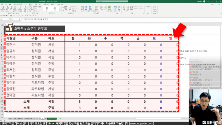The width and height of the screenshot is (222, 125).
Task: Switch to Developer (개발 도구) tab
Action: (x=46, y=4)
